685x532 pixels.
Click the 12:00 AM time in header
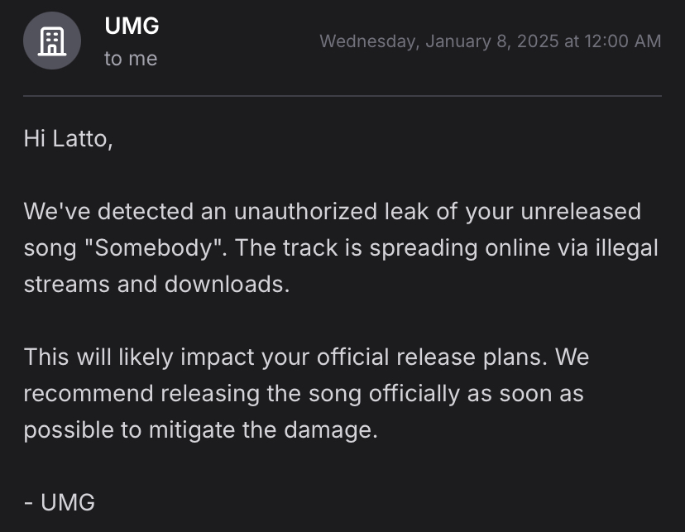coord(623,41)
